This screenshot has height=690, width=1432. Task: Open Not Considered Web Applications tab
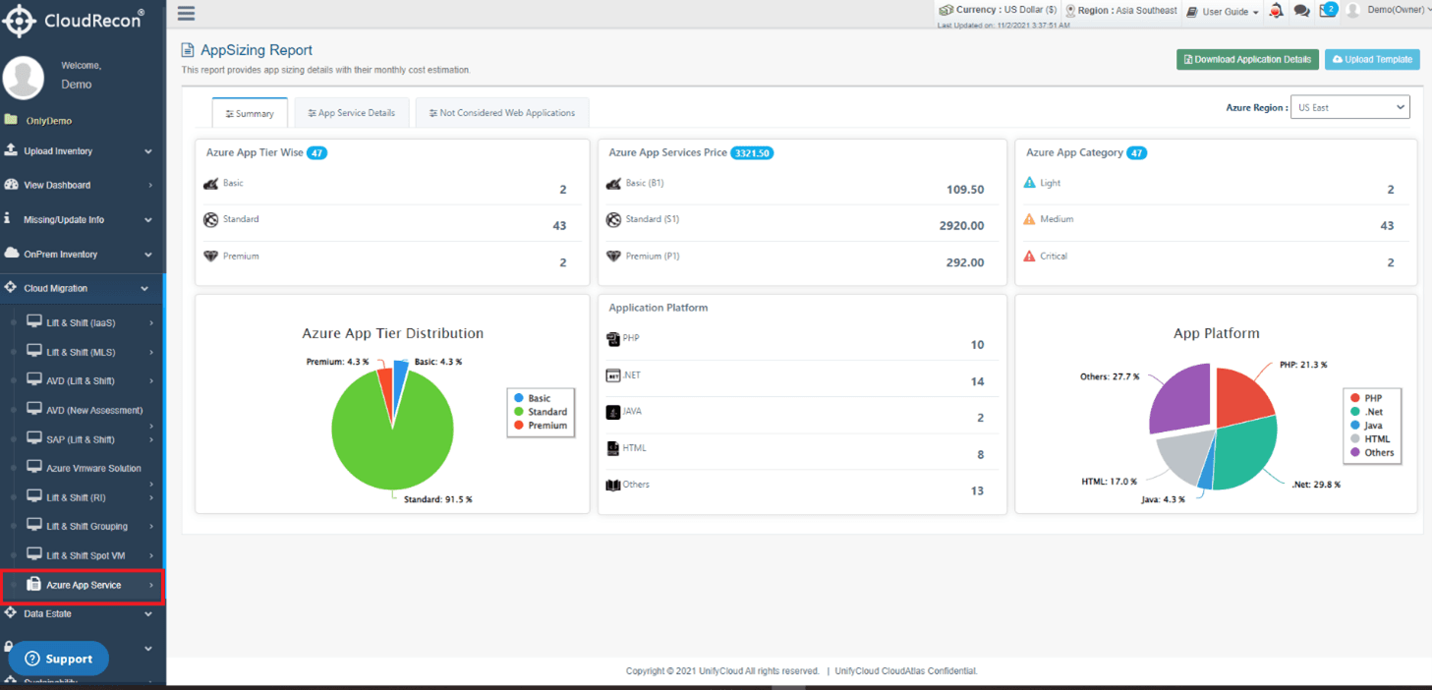(x=501, y=113)
